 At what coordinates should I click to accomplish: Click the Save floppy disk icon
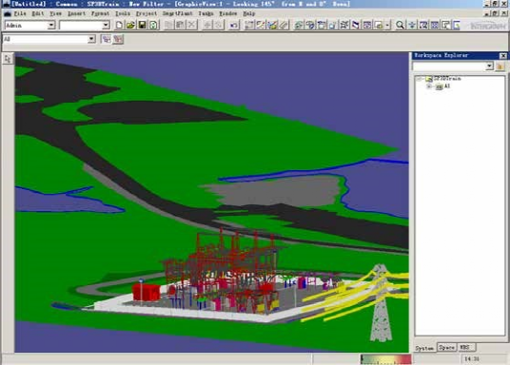click(142, 25)
